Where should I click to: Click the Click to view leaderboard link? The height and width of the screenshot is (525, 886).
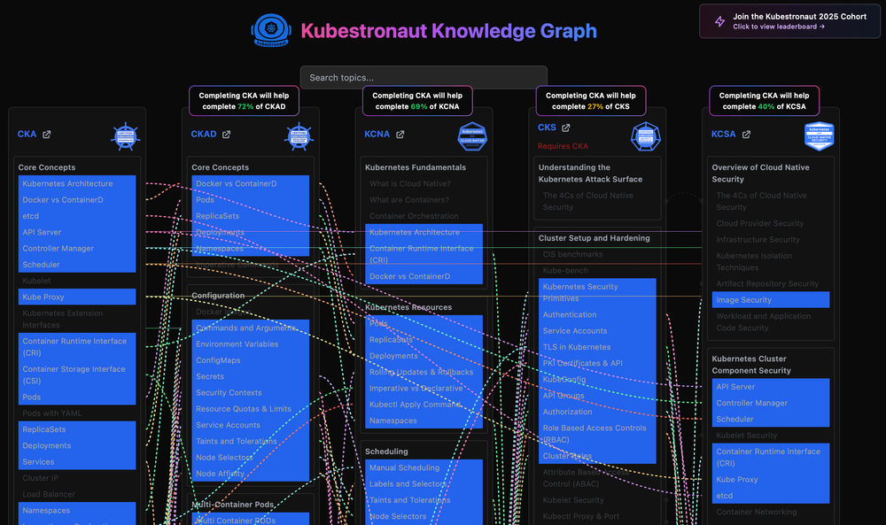click(x=777, y=27)
